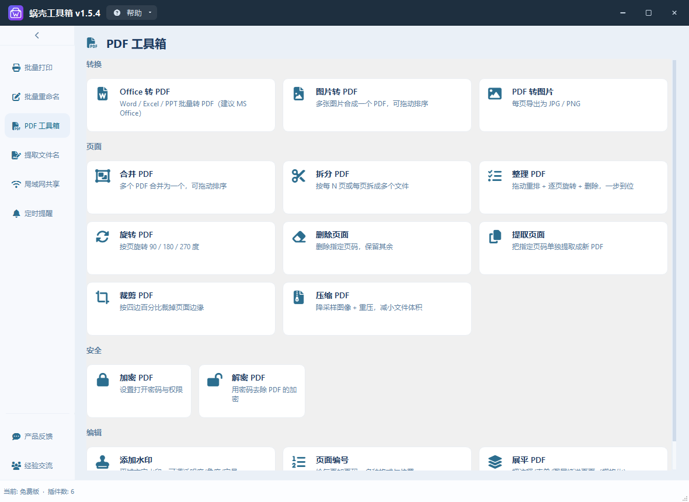The height and width of the screenshot is (502, 689).
Task: Click the bell icon for 定时提醒
Action: coord(16,214)
